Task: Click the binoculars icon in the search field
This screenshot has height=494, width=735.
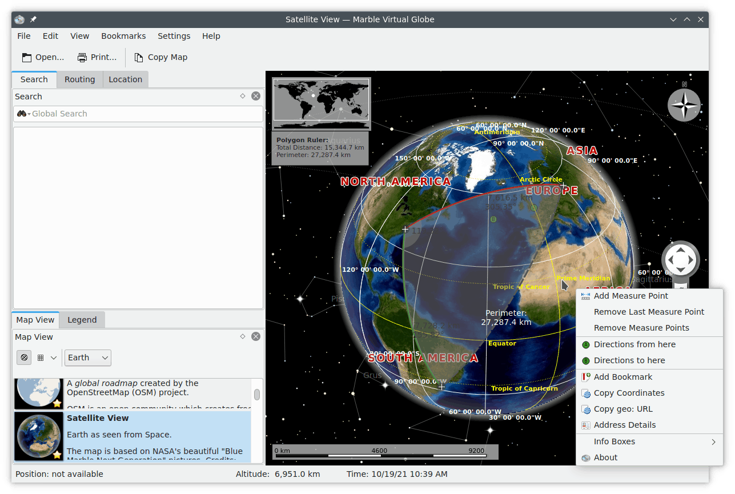Action: pos(22,114)
